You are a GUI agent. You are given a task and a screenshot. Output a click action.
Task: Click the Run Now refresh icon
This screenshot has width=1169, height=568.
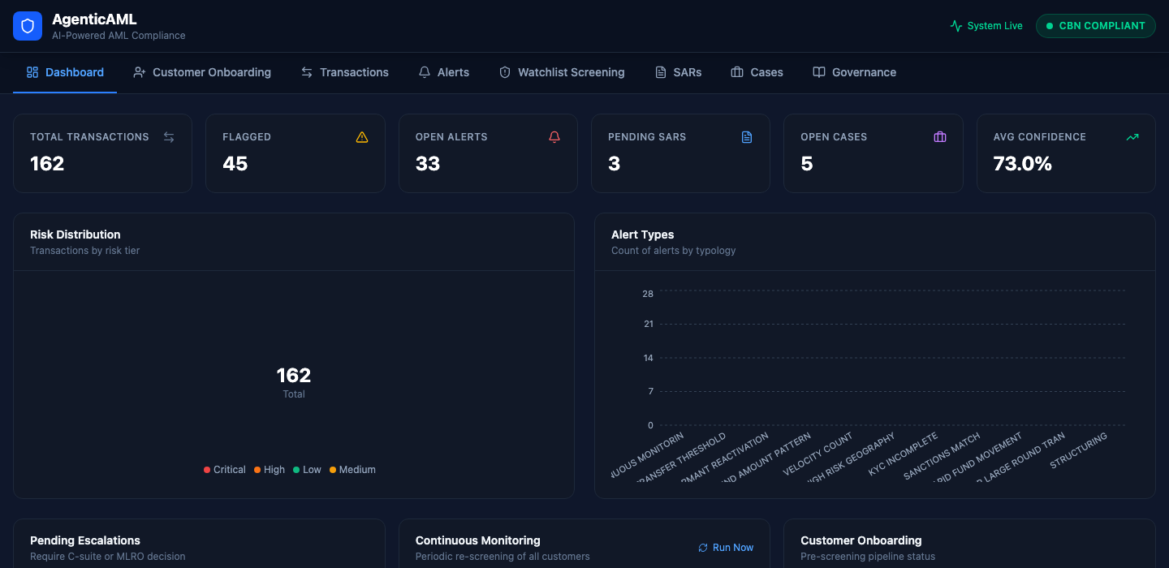[x=703, y=548]
